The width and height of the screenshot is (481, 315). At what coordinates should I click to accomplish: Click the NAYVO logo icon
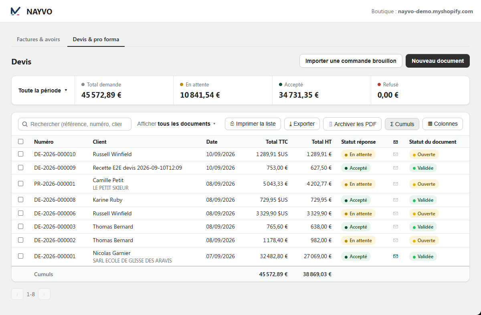tap(15, 11)
